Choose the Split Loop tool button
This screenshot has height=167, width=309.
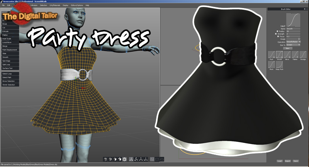coord(10,65)
